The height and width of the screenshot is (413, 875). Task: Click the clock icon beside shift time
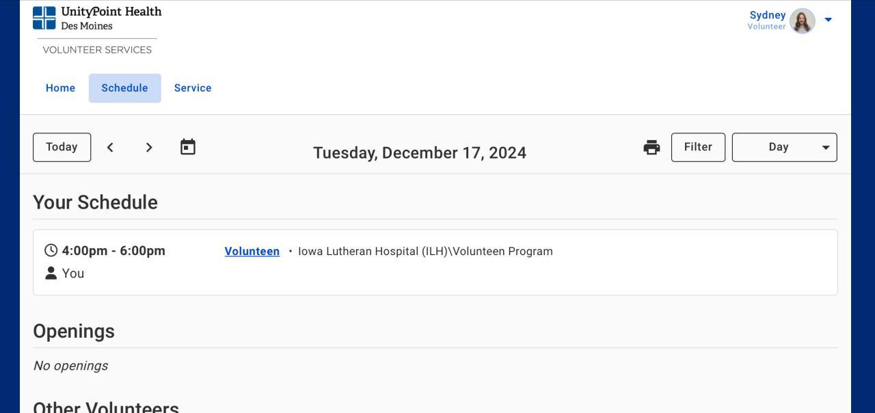[x=51, y=250]
